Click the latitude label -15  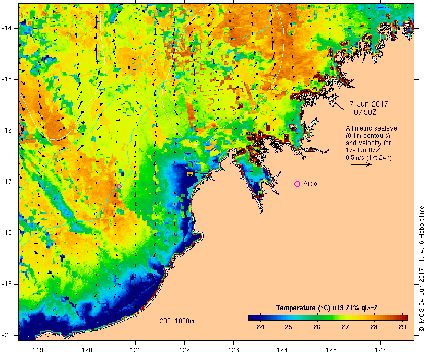coord(7,79)
